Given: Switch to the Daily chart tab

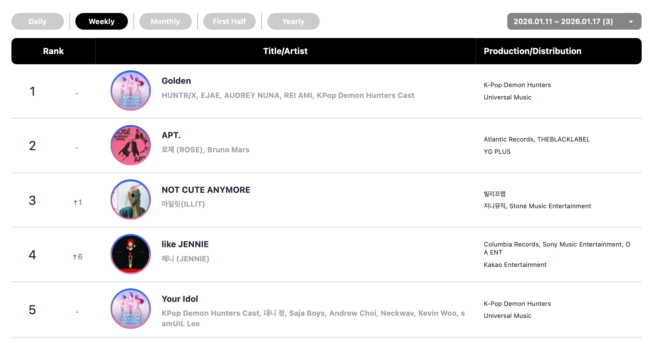Looking at the screenshot, I should tap(38, 22).
